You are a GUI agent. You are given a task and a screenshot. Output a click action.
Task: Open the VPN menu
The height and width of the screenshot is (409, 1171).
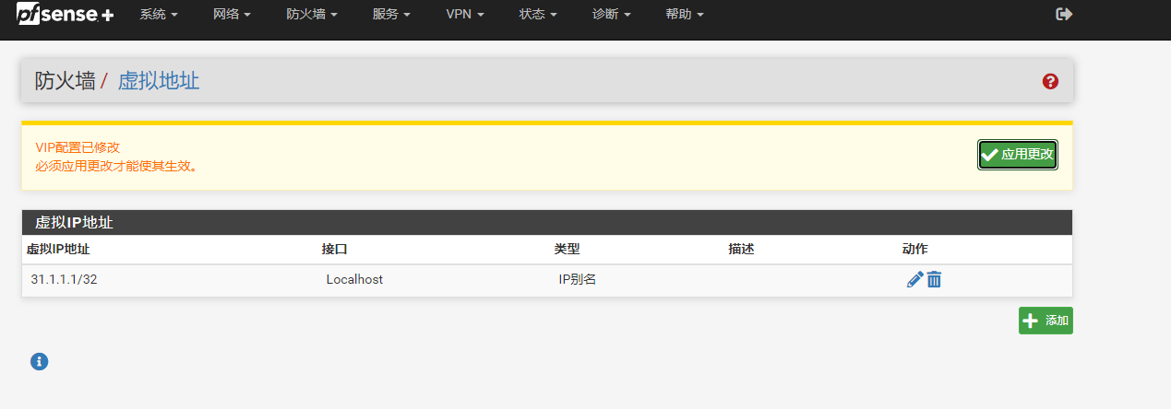pos(464,15)
